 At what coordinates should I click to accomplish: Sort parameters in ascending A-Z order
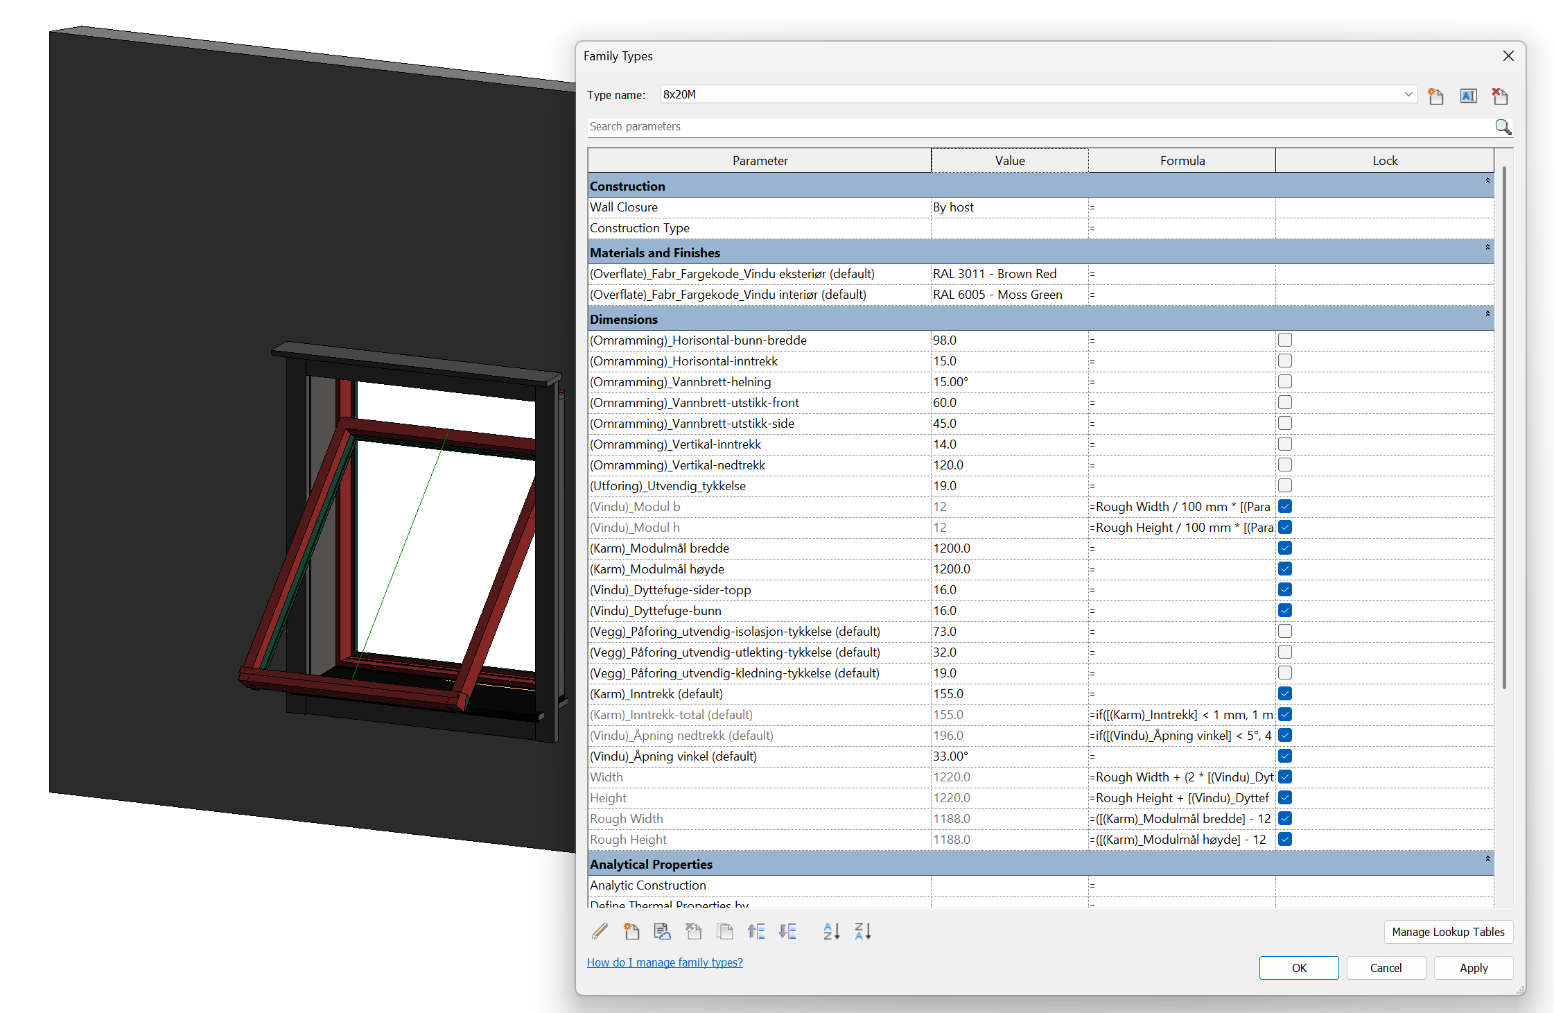831,931
